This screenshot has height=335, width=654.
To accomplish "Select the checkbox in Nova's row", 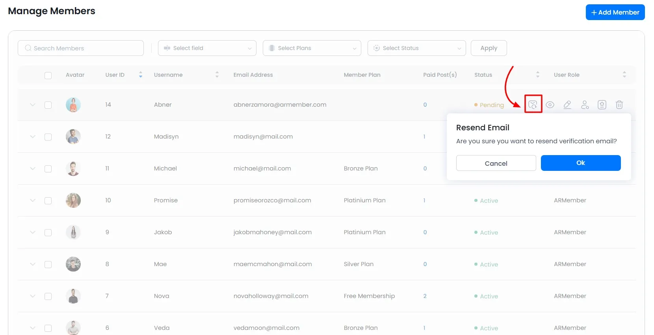I will (48, 296).
